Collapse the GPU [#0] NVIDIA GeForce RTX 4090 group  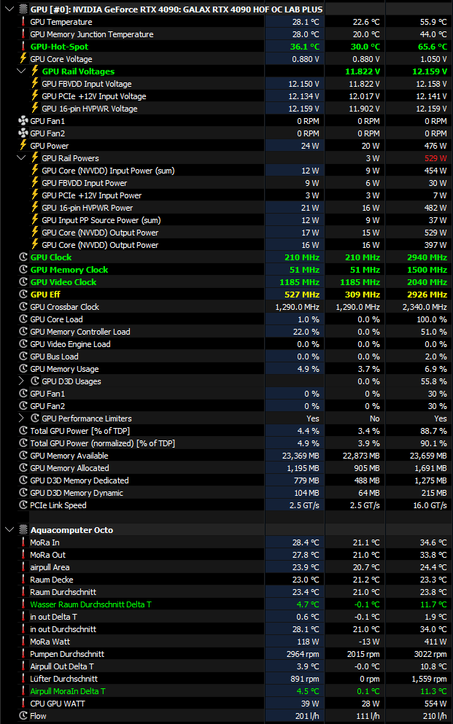(9, 9)
